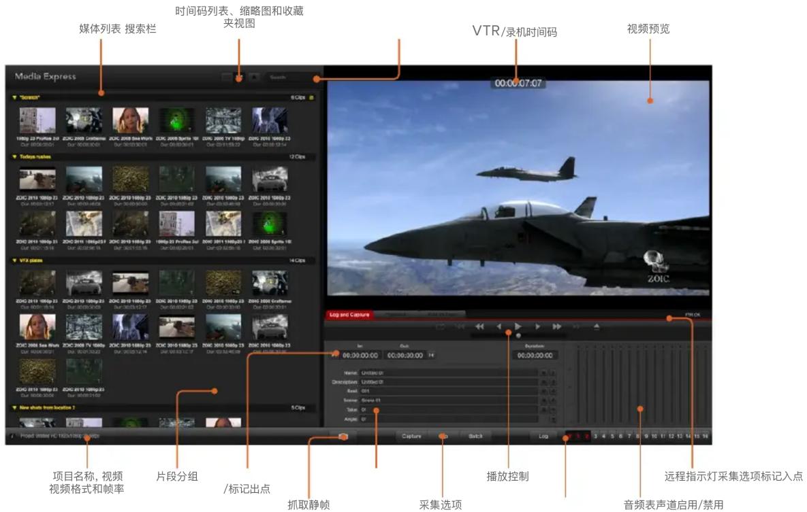Increment the Take field with its plus button
The image size is (807, 512).
[x=543, y=410]
